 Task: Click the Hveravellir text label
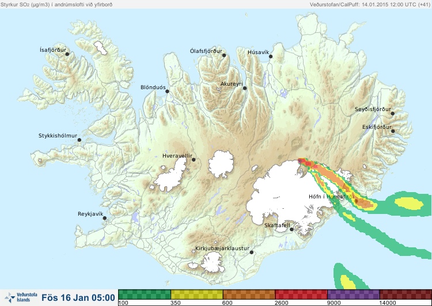177,156
